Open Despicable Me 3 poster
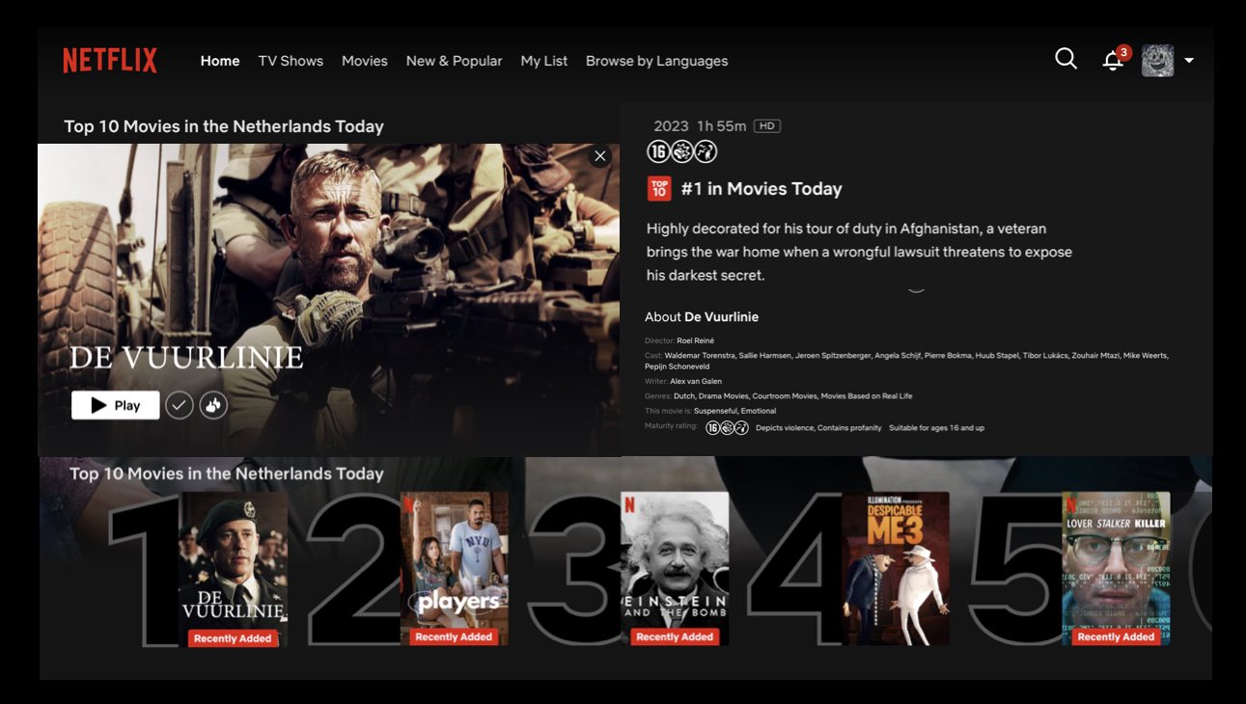This screenshot has width=1246, height=704. pyautogui.click(x=896, y=568)
